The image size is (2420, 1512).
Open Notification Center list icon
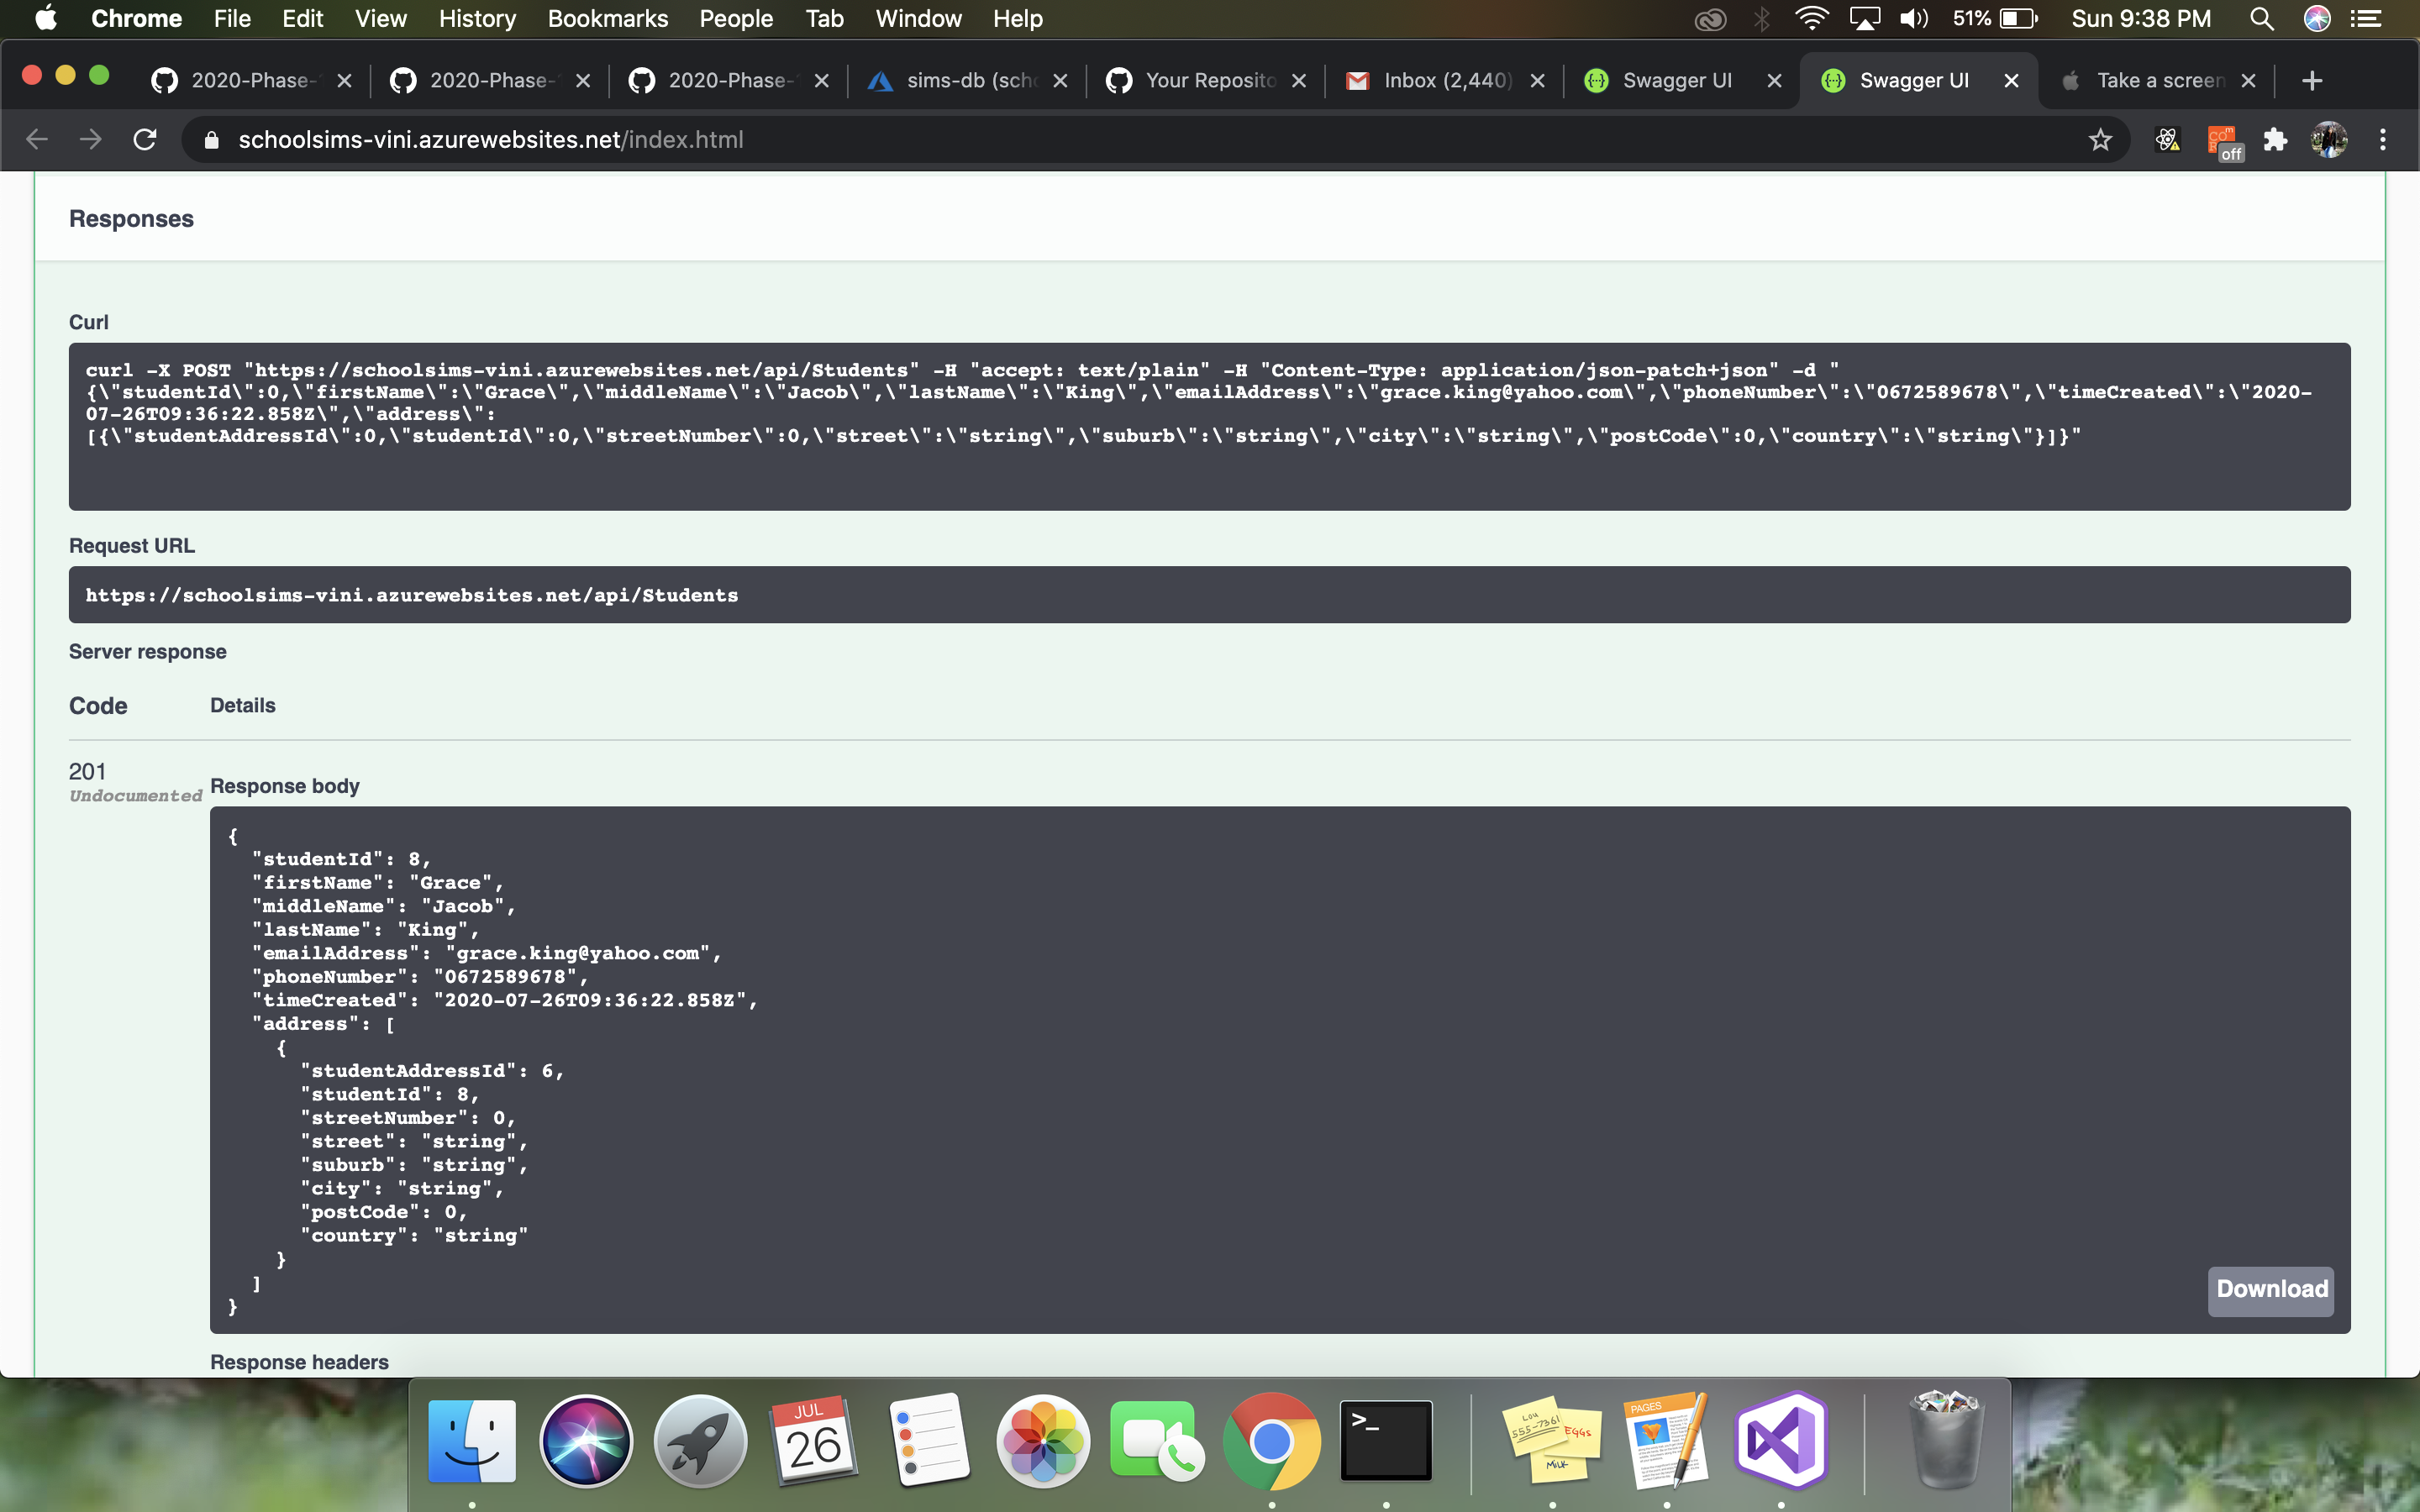coord(2366,18)
